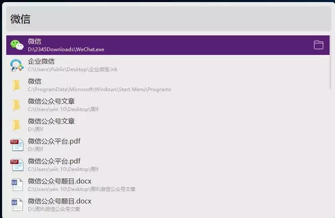
Task: Click path D:\周lf under 微信公众平台.pdf
Action: [35, 149]
